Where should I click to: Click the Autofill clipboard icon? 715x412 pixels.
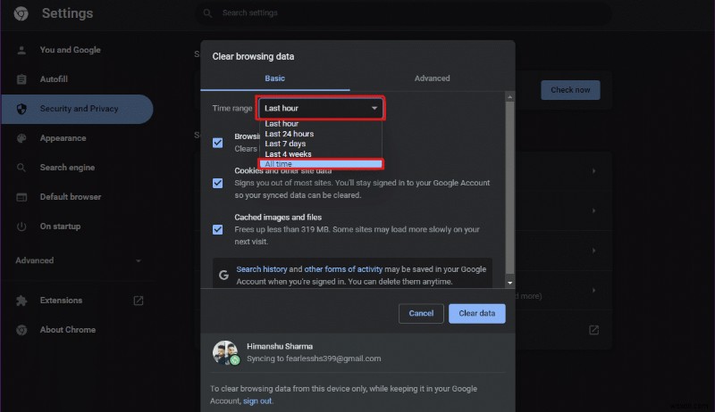(x=21, y=79)
